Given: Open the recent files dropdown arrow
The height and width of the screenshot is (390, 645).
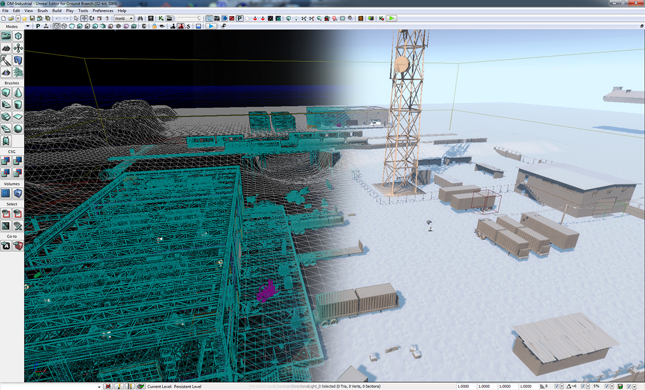Looking at the screenshot, I should [x=18, y=18].
